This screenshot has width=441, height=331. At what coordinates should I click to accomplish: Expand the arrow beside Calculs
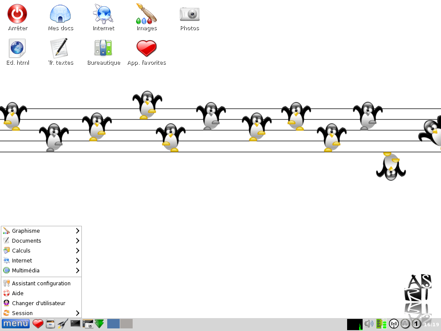pos(78,250)
